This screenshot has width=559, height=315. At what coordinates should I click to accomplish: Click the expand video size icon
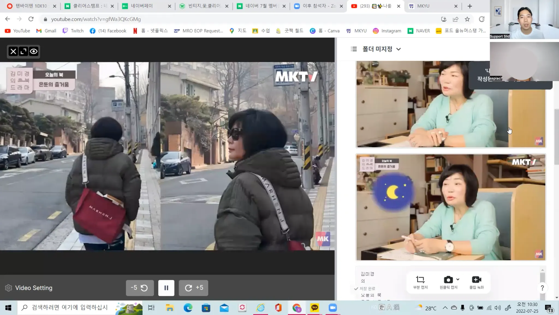click(23, 52)
